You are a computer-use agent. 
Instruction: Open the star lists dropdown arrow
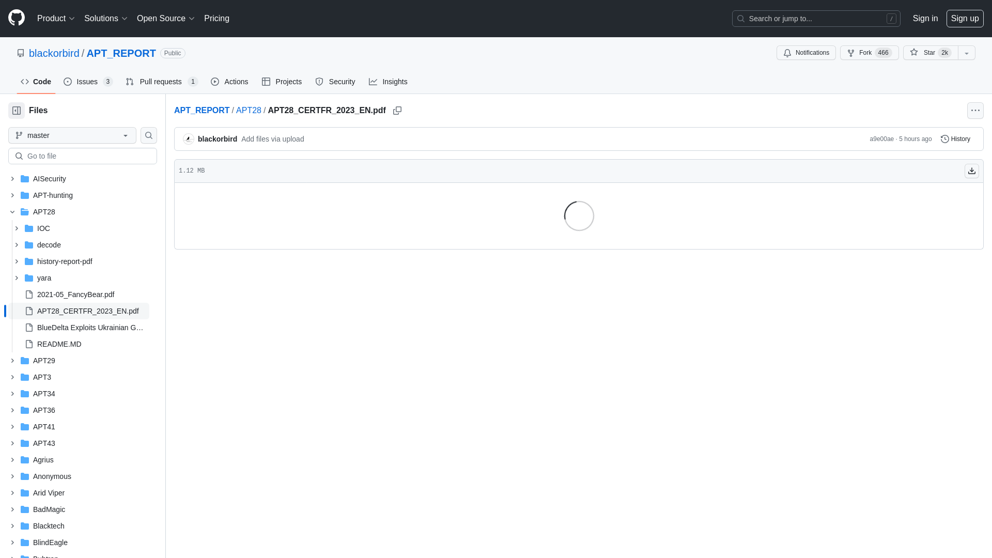967,53
